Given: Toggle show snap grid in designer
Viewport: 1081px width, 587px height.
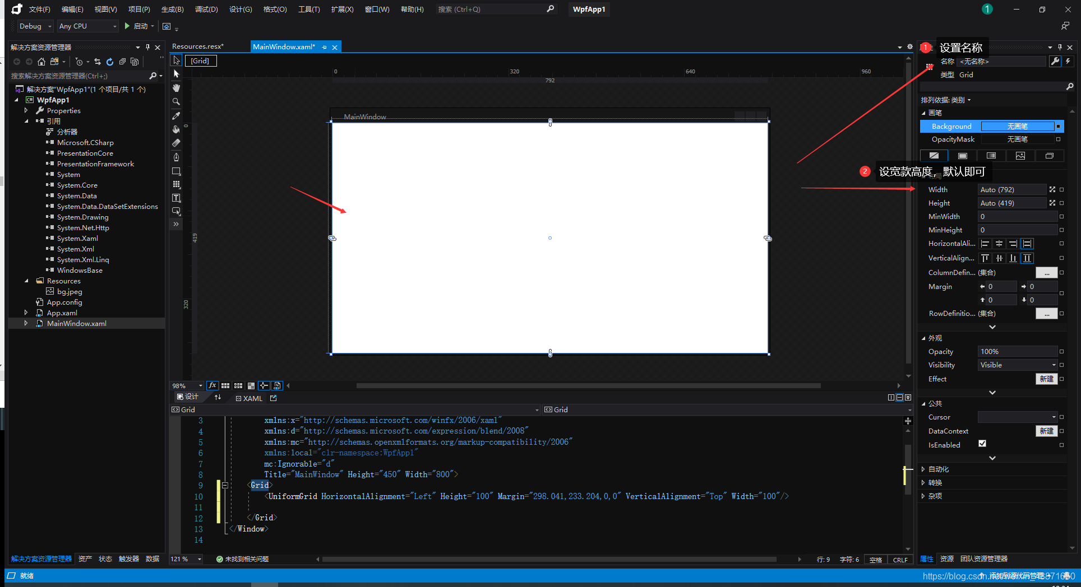Looking at the screenshot, I should click(225, 385).
